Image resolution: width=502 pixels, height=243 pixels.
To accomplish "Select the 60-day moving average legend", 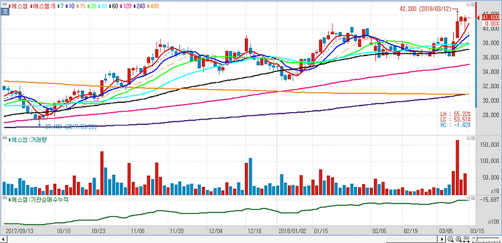I will coord(114,6).
